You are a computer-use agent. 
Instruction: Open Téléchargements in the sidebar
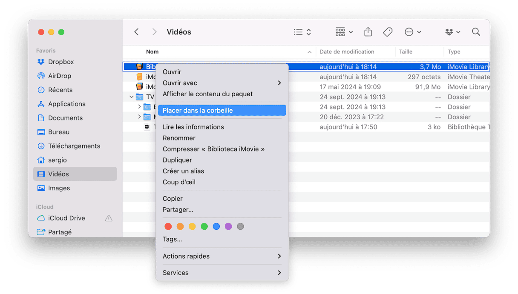pos(75,146)
